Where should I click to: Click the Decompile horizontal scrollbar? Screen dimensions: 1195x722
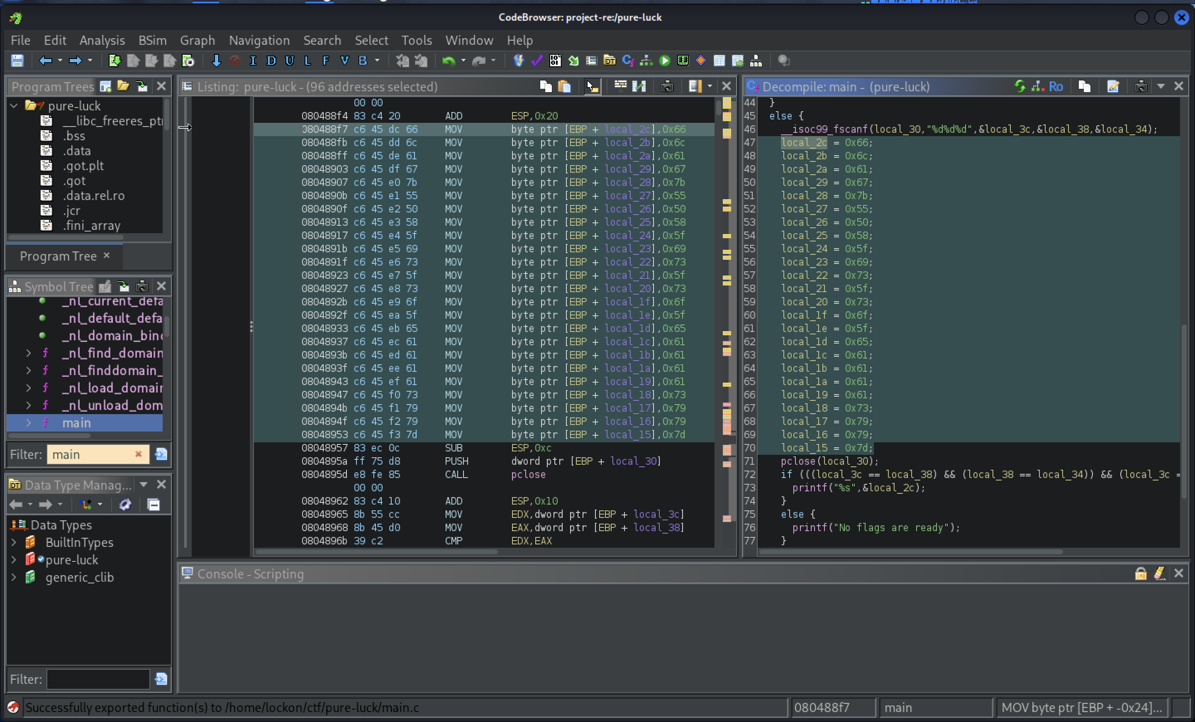(911, 552)
